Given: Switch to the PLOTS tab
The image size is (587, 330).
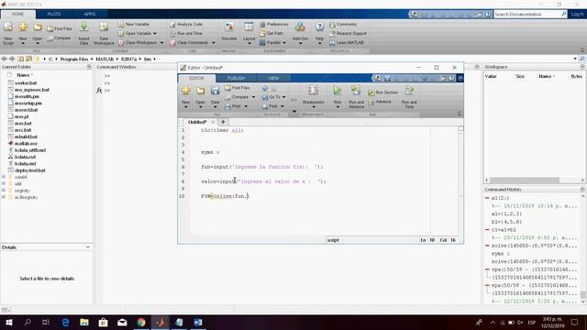Looking at the screenshot, I should click(53, 14).
